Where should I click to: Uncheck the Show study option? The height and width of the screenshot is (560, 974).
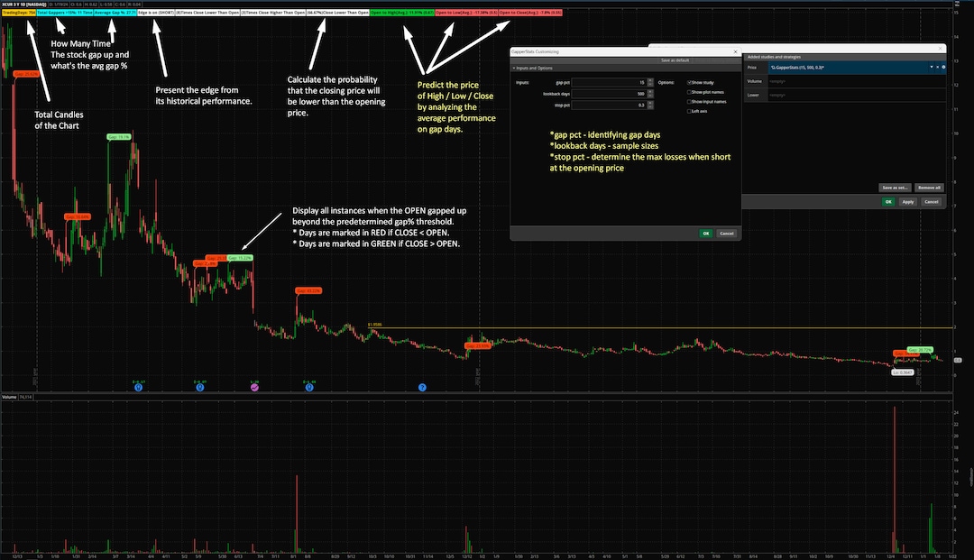click(x=689, y=82)
